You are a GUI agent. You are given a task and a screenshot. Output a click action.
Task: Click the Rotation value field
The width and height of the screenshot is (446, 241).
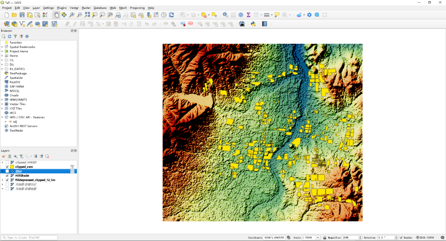point(385,238)
